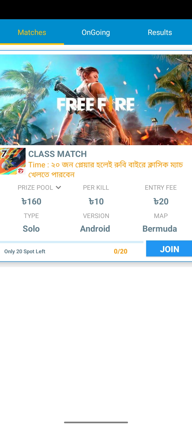
Task: Tap the ৳160 prize pool amount
Action: (x=31, y=201)
